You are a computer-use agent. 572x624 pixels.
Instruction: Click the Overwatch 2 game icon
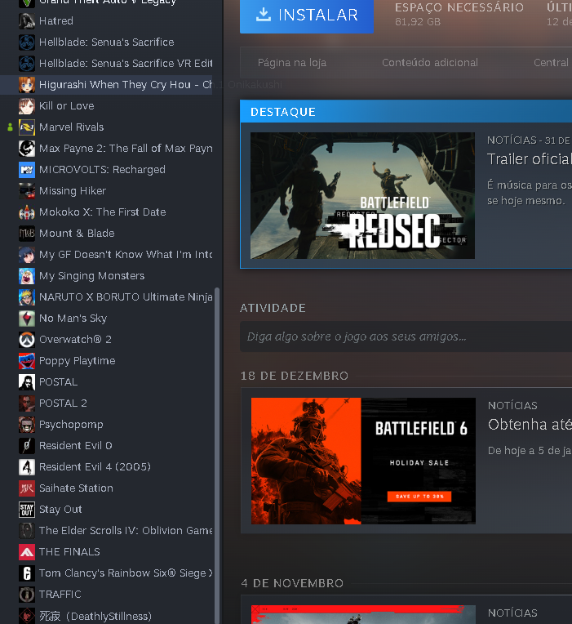pos(26,339)
